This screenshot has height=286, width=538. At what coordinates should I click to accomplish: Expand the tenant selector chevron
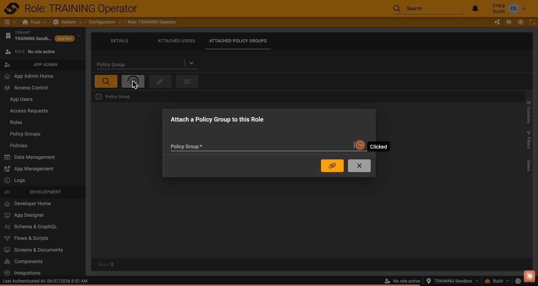79,36
